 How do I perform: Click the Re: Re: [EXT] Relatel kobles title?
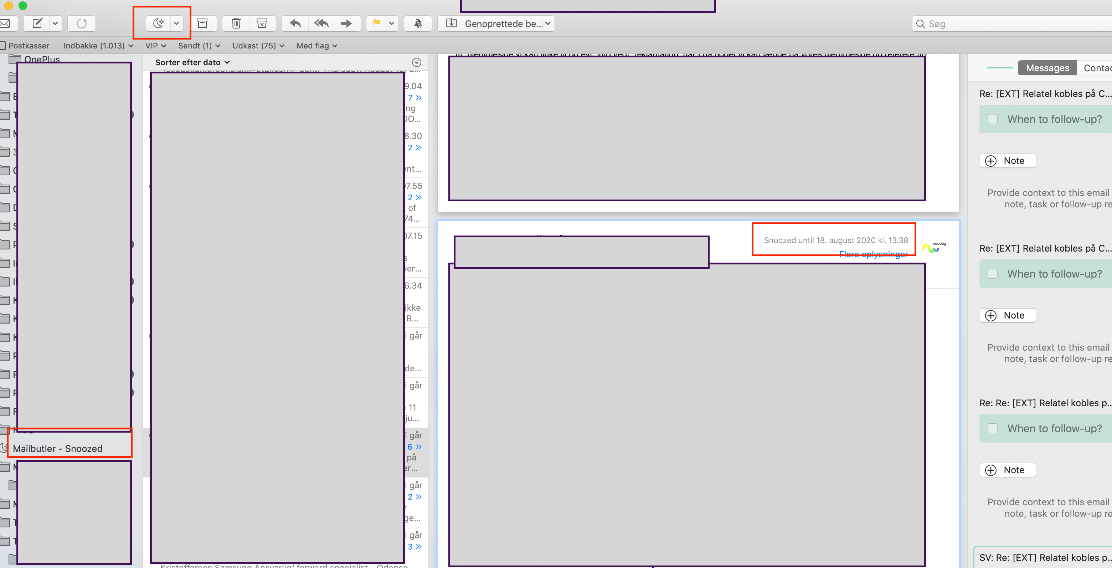click(1045, 403)
